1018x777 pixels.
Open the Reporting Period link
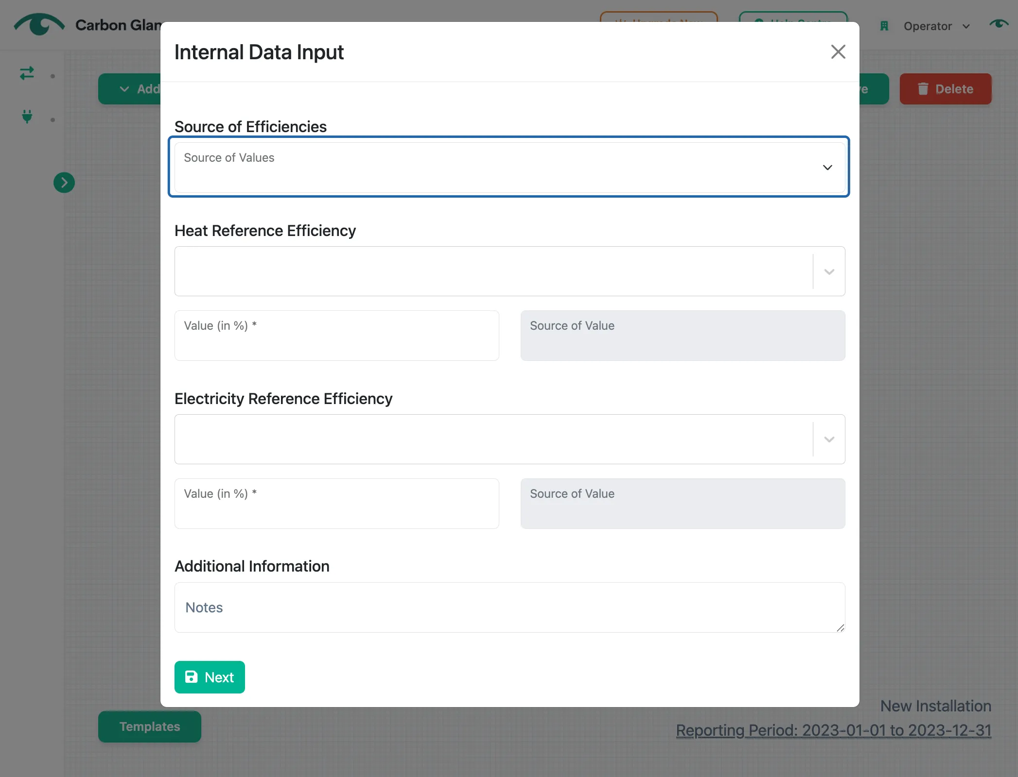pyautogui.click(x=833, y=730)
